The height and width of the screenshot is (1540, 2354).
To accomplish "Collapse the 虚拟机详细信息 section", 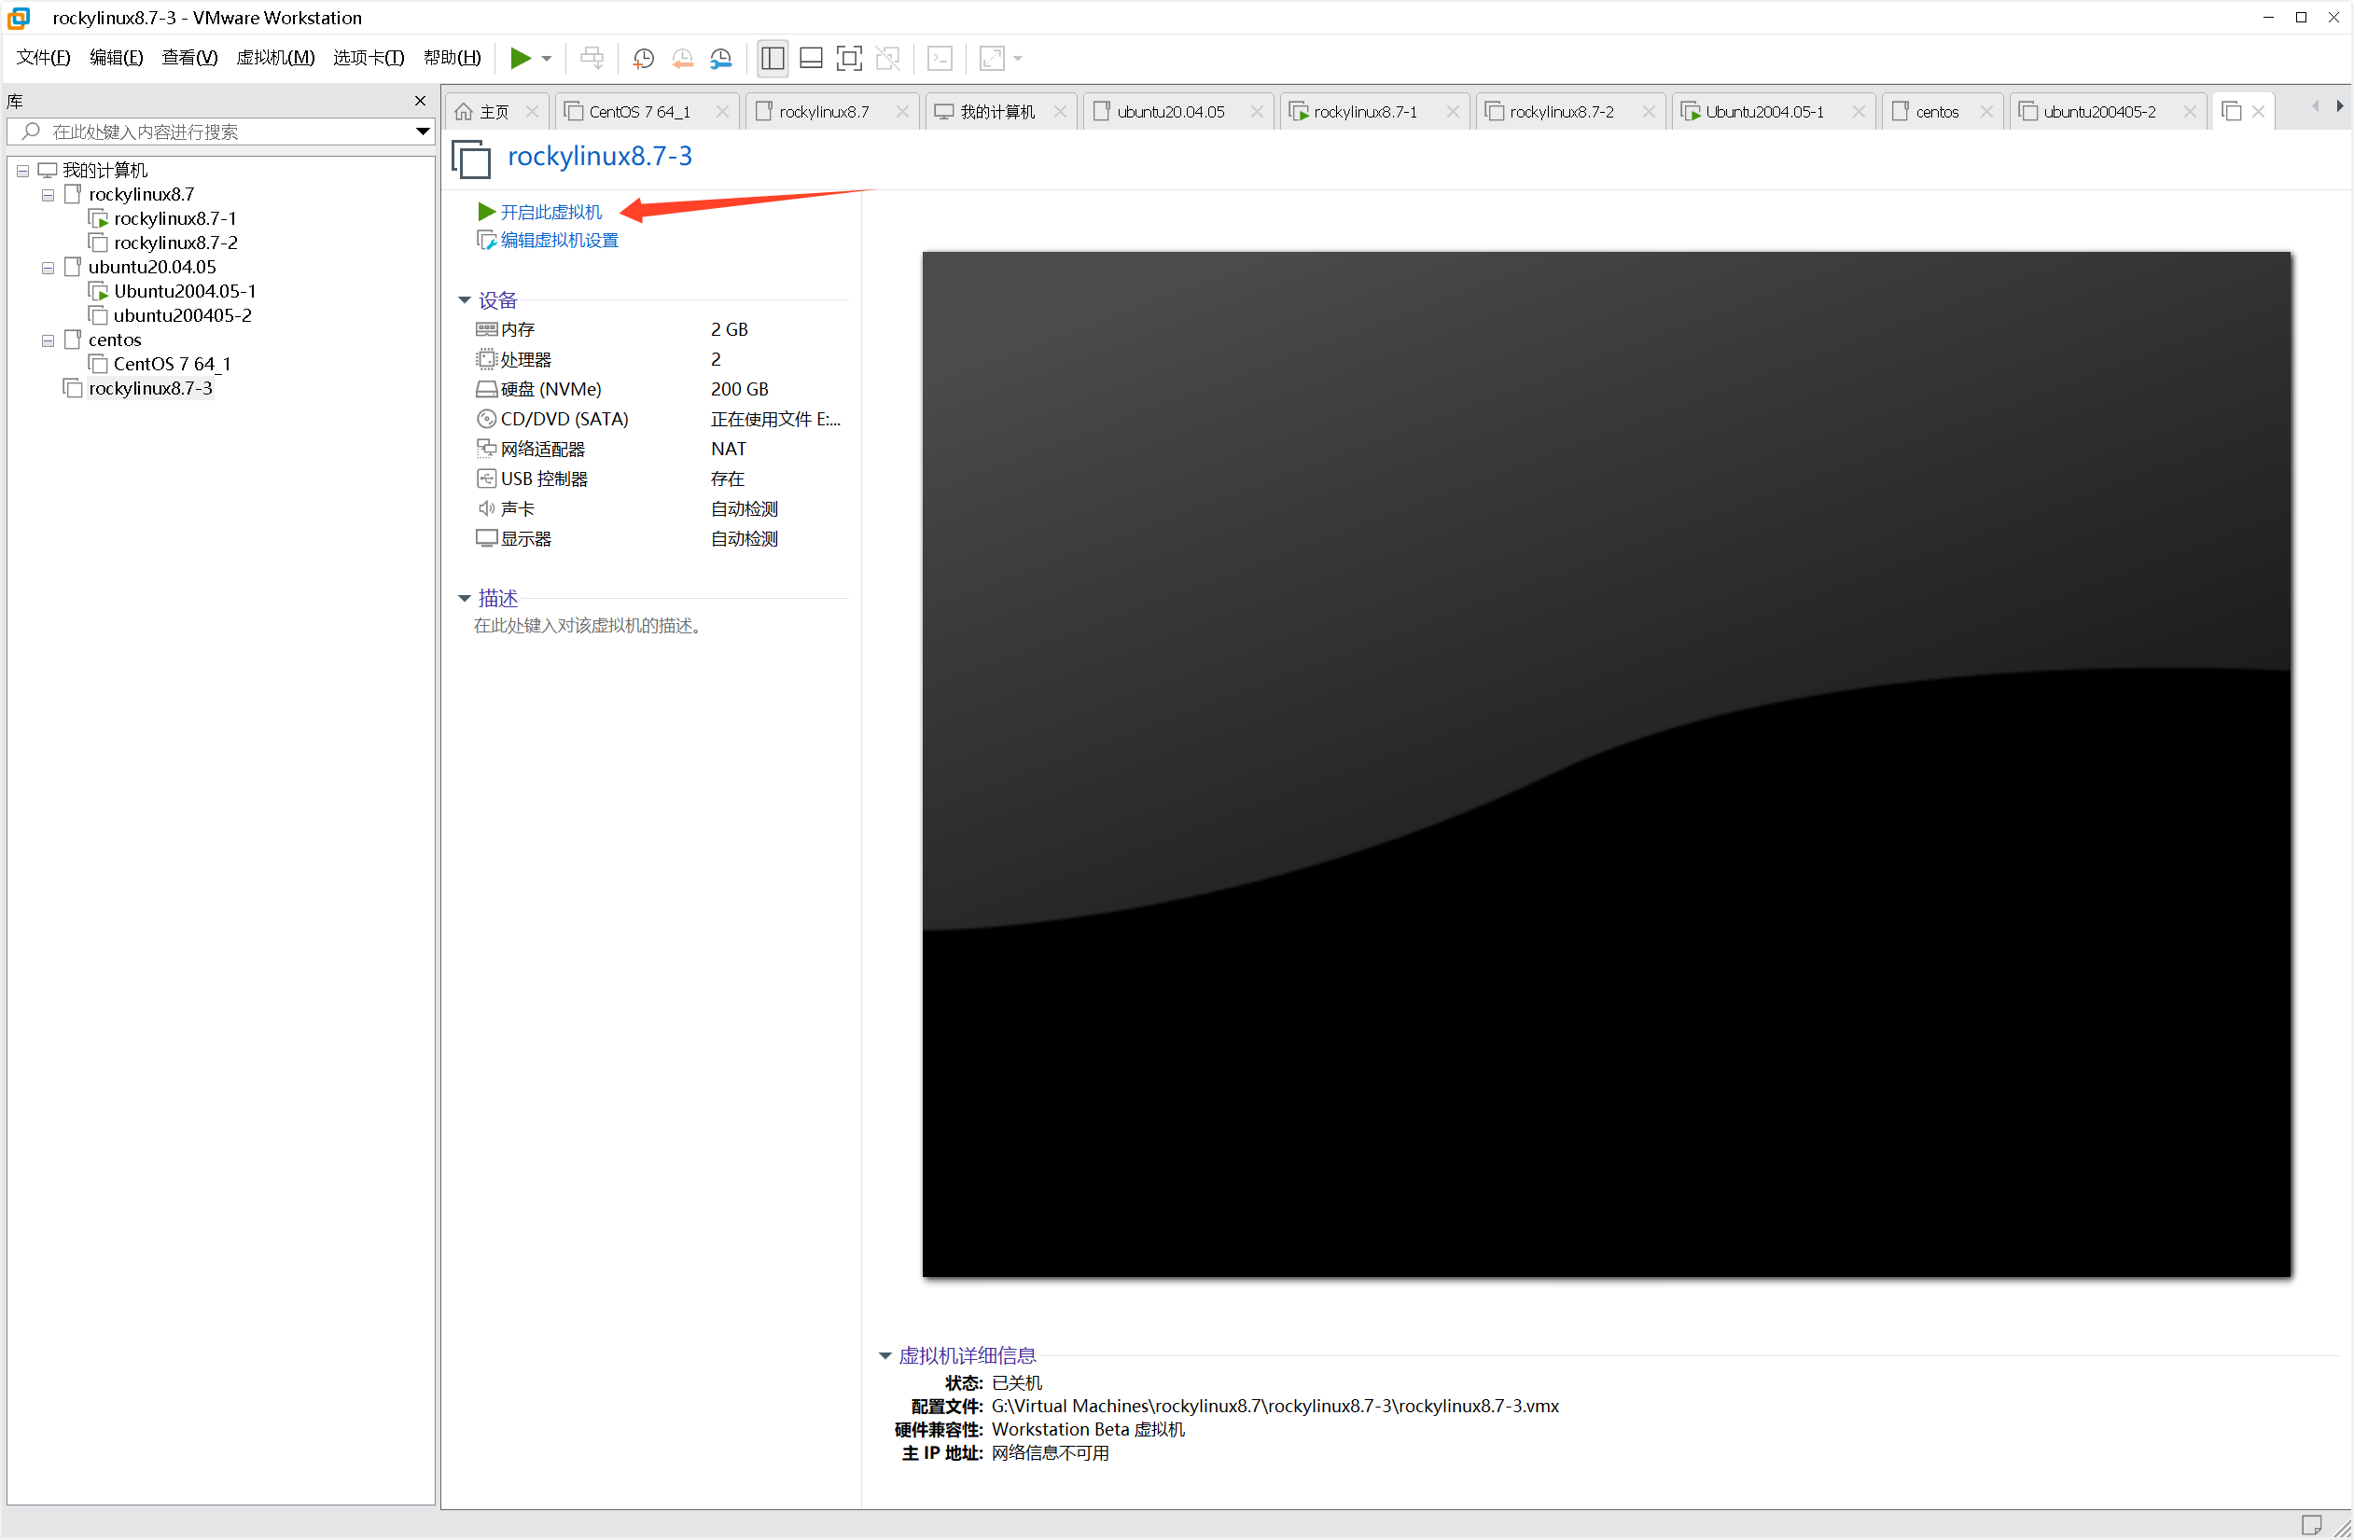I will [885, 1355].
